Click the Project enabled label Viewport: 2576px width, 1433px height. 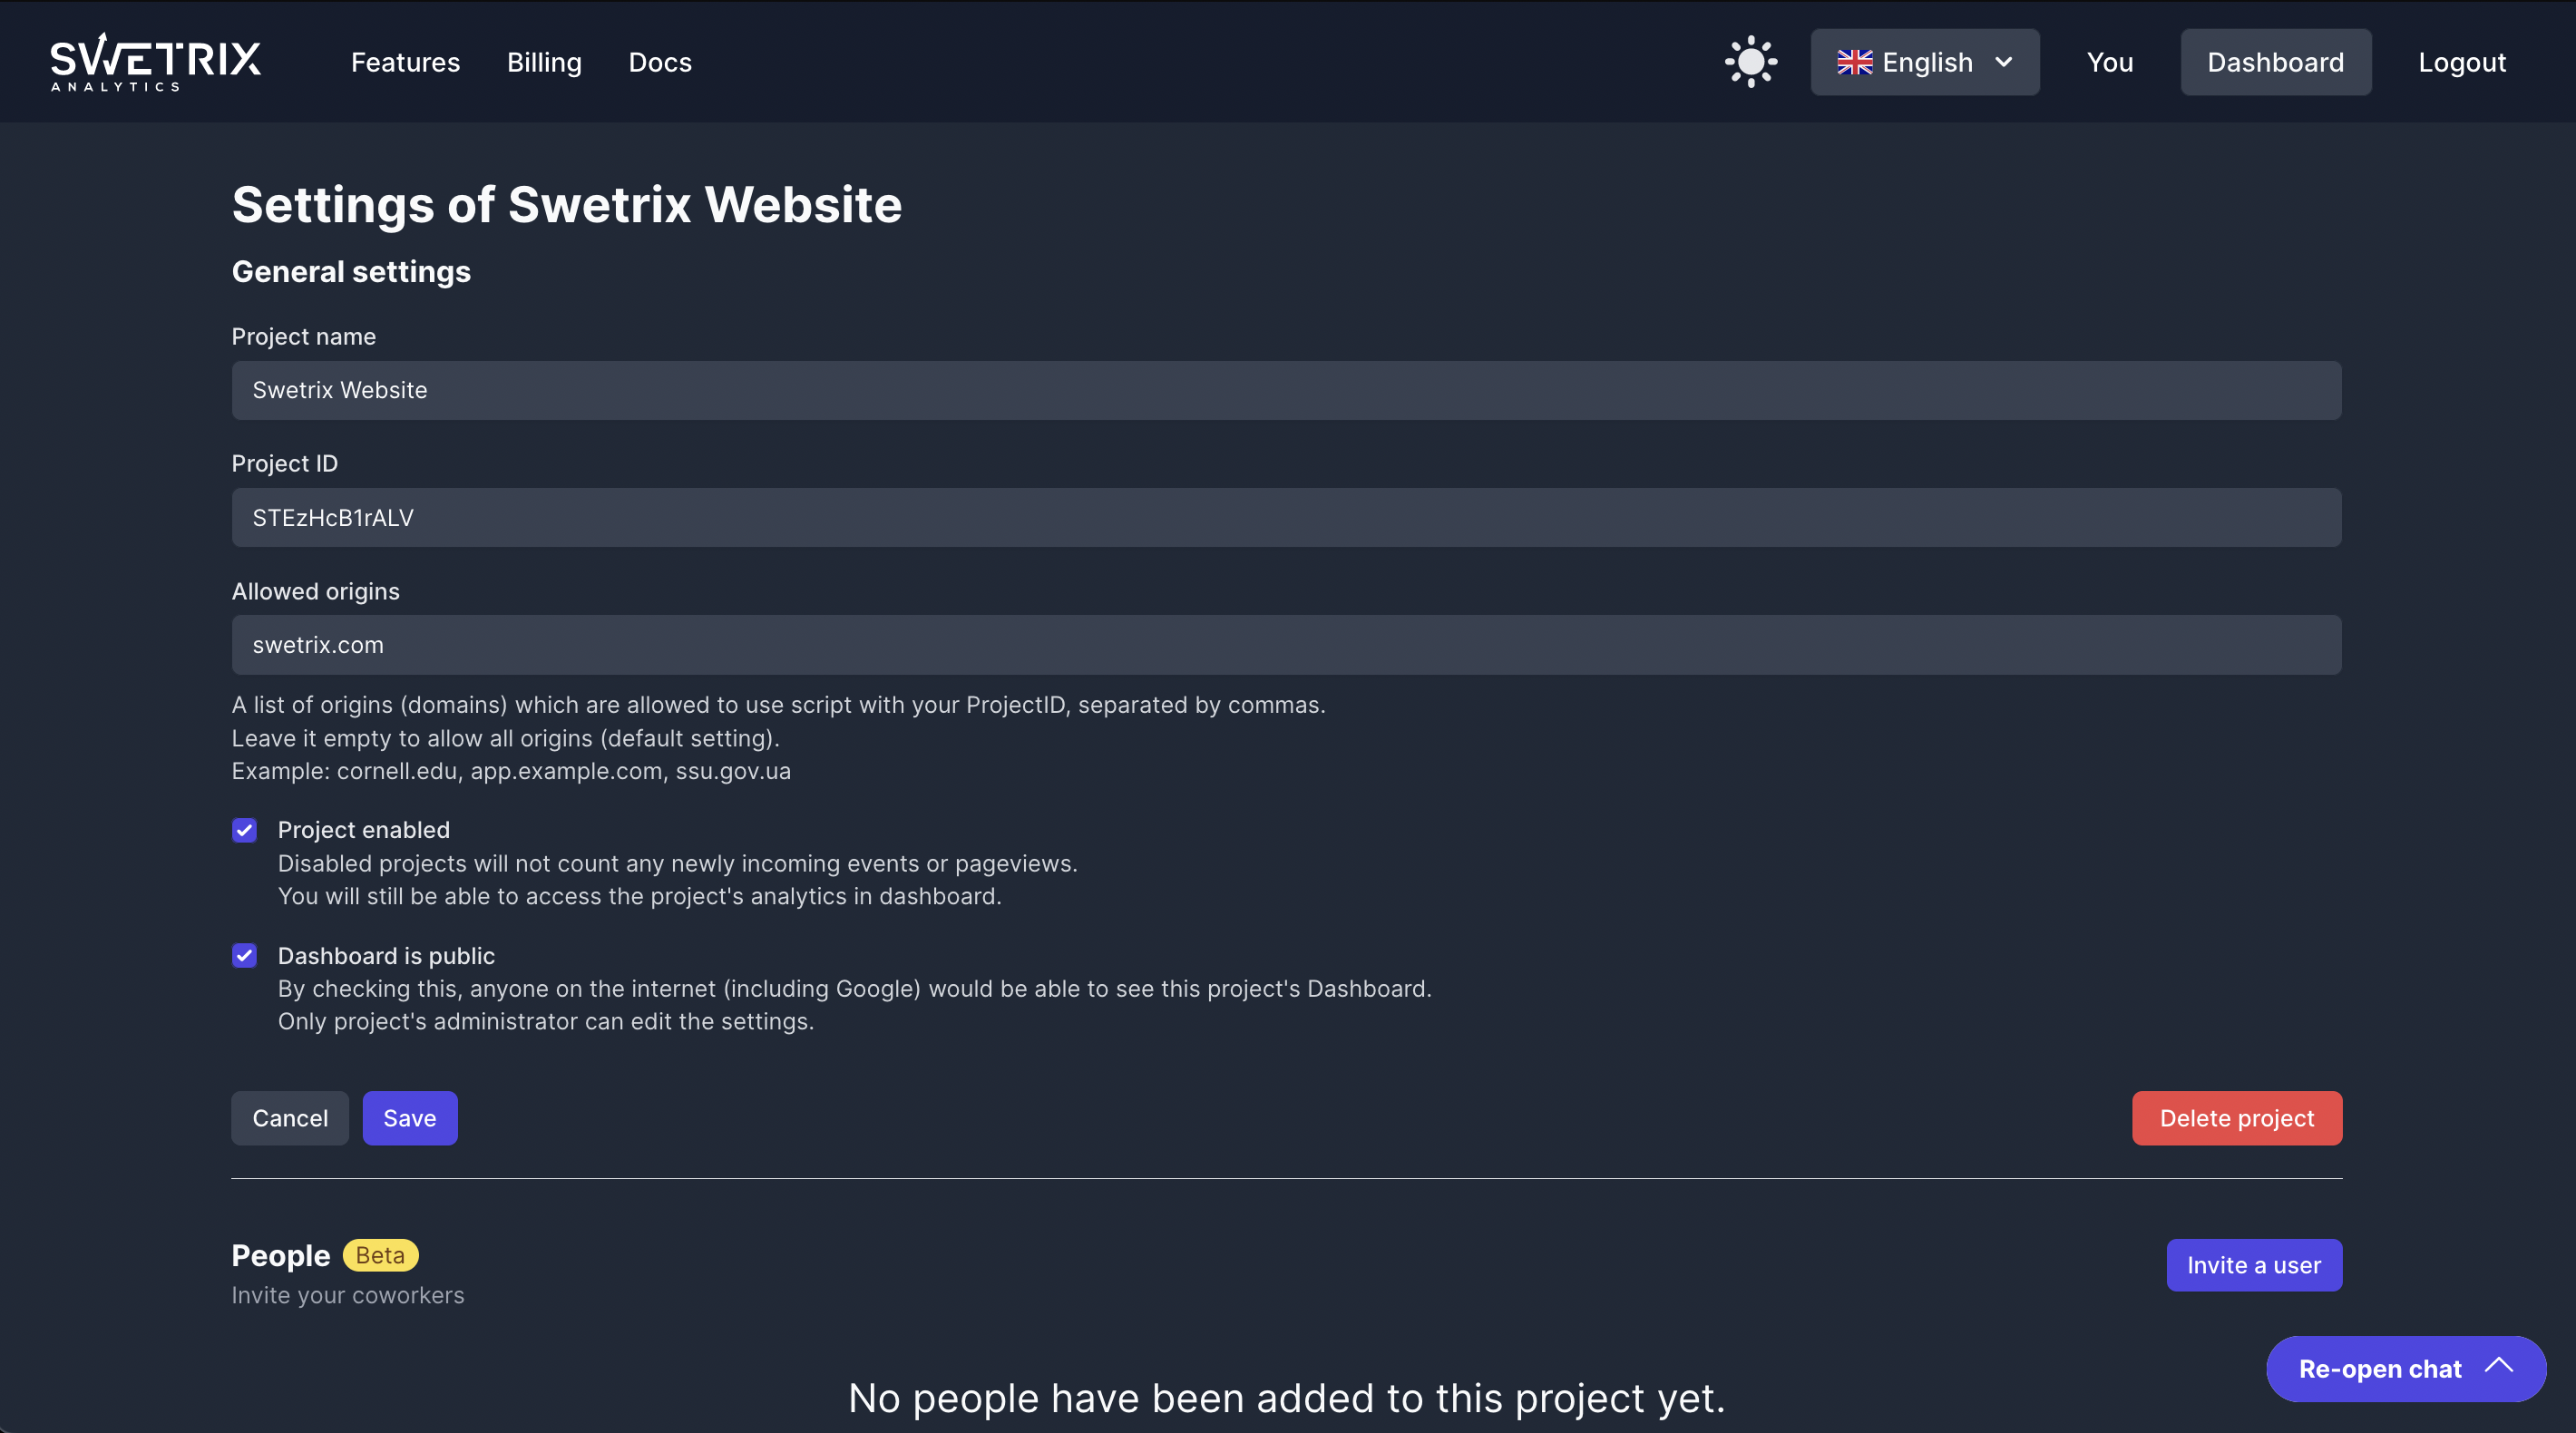tap(364, 830)
